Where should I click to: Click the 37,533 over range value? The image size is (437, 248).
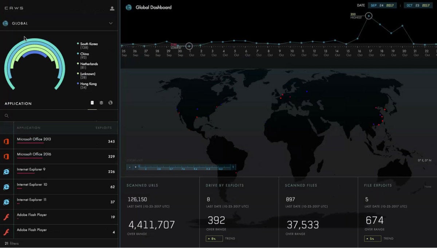point(303,224)
